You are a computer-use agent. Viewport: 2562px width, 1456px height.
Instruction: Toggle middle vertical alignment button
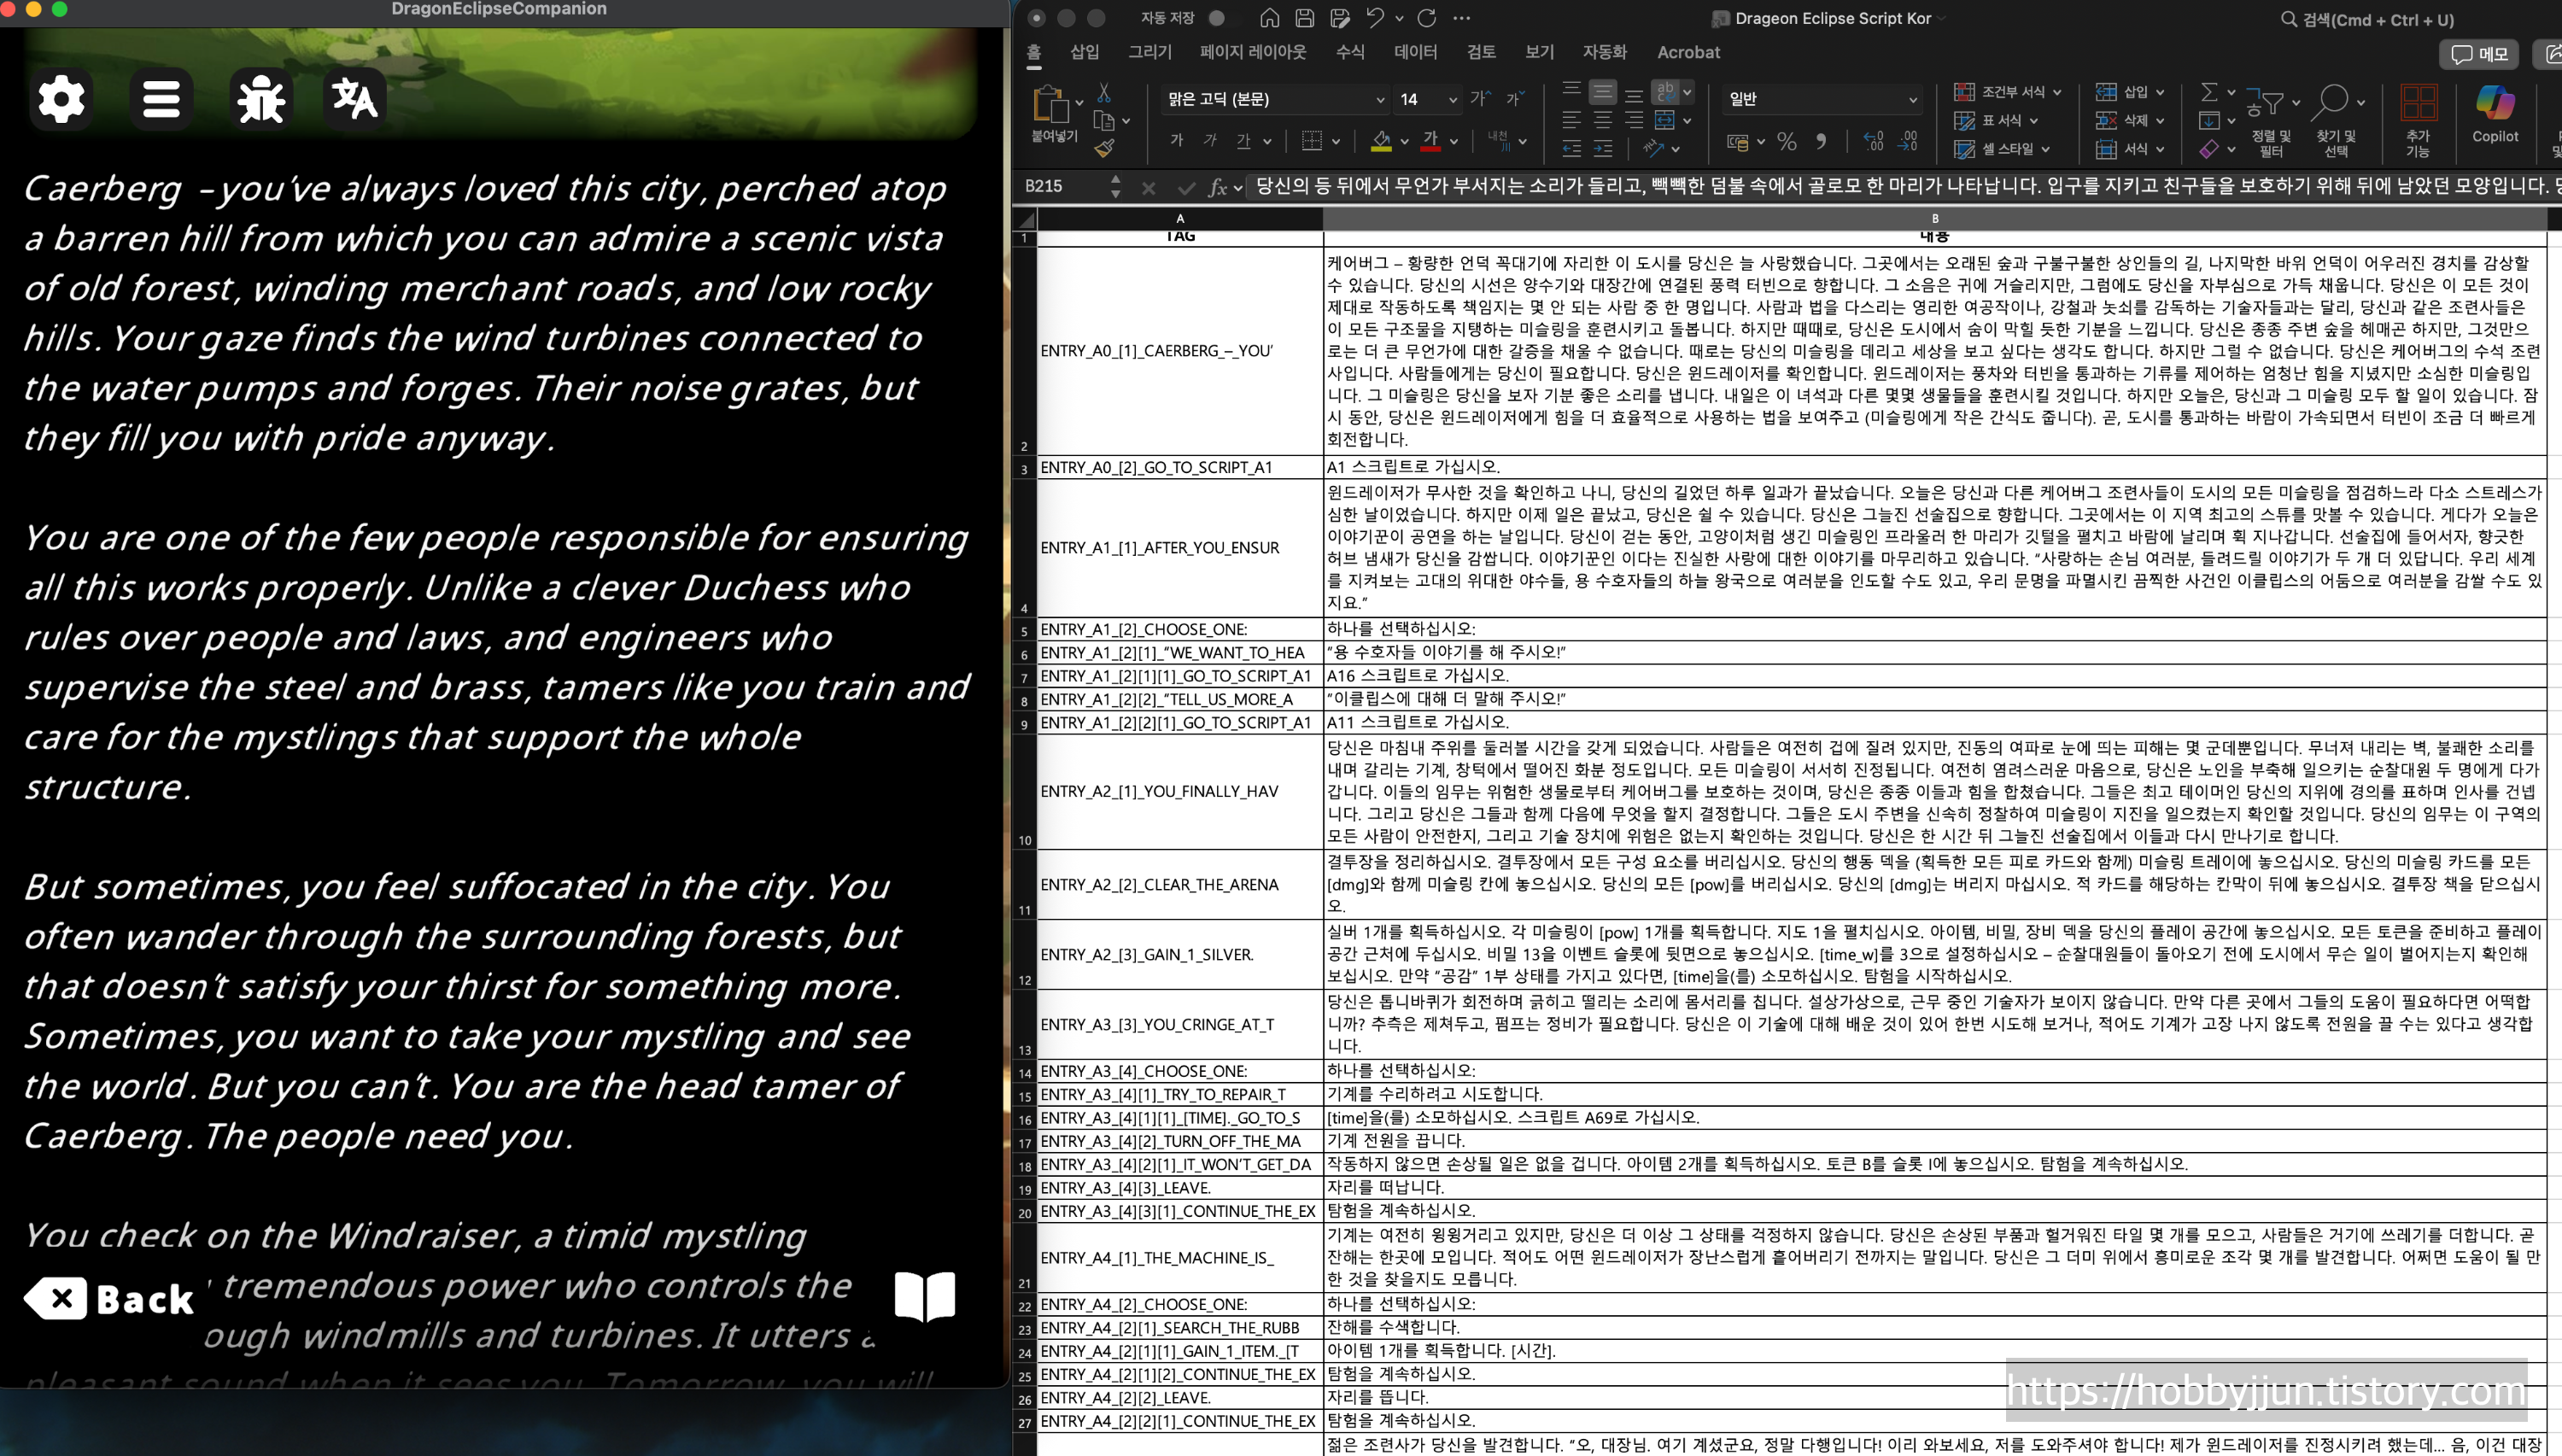pos(1602,92)
